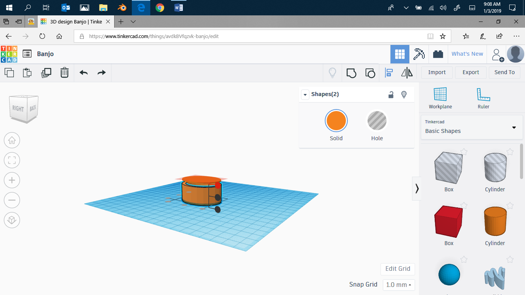Collapse the shapes sidebar with the chevron
This screenshot has width=525, height=295.
[417, 188]
